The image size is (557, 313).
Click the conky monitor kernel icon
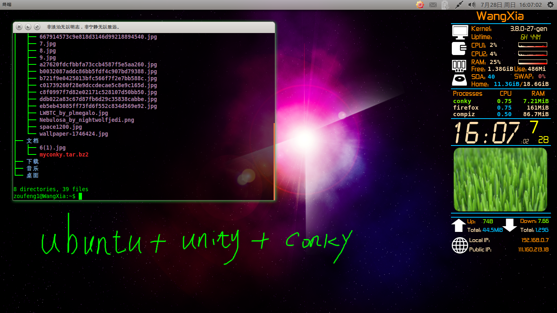pyautogui.click(x=460, y=33)
